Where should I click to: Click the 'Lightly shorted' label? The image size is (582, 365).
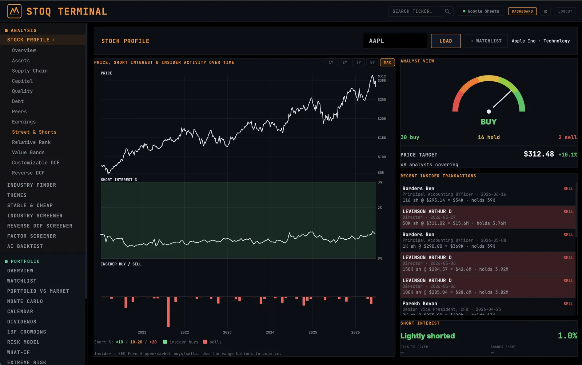coord(428,336)
